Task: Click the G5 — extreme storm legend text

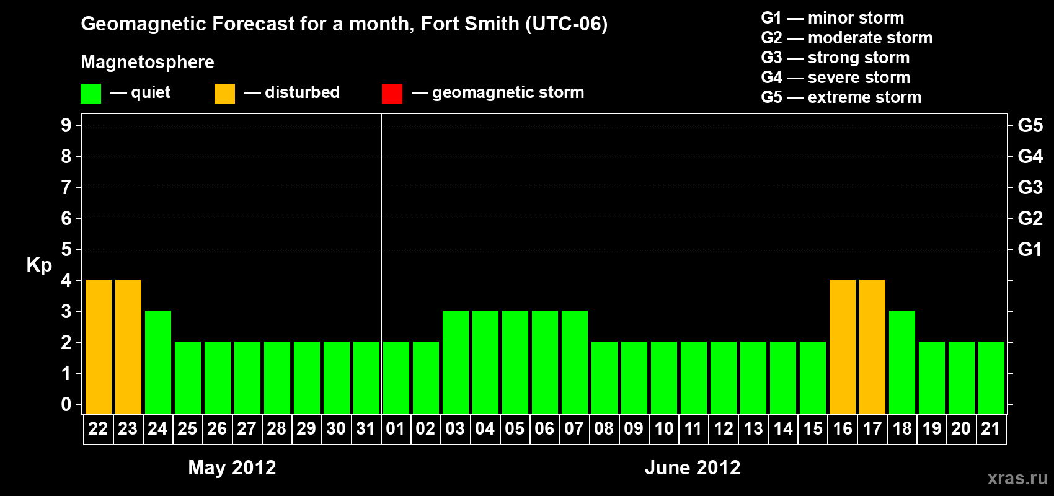Action: [841, 97]
